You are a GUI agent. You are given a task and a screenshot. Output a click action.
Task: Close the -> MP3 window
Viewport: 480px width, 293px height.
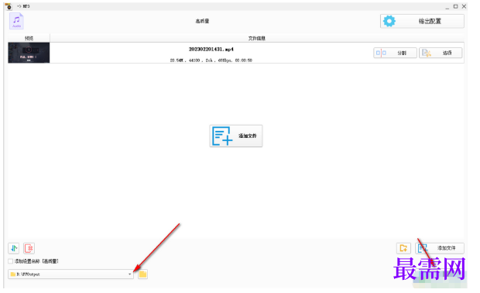pyautogui.click(x=464, y=6)
